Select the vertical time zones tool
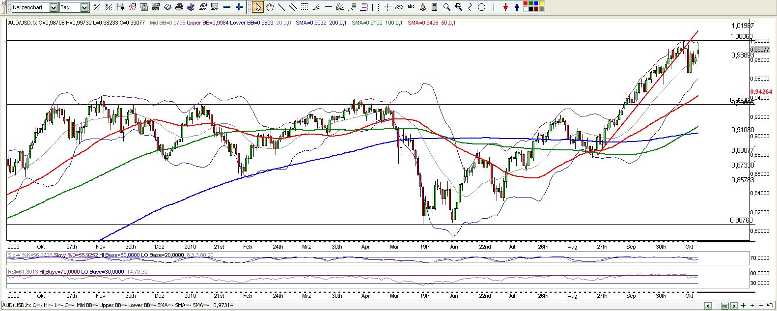Viewport: 777px width, 311px height. 376,7
